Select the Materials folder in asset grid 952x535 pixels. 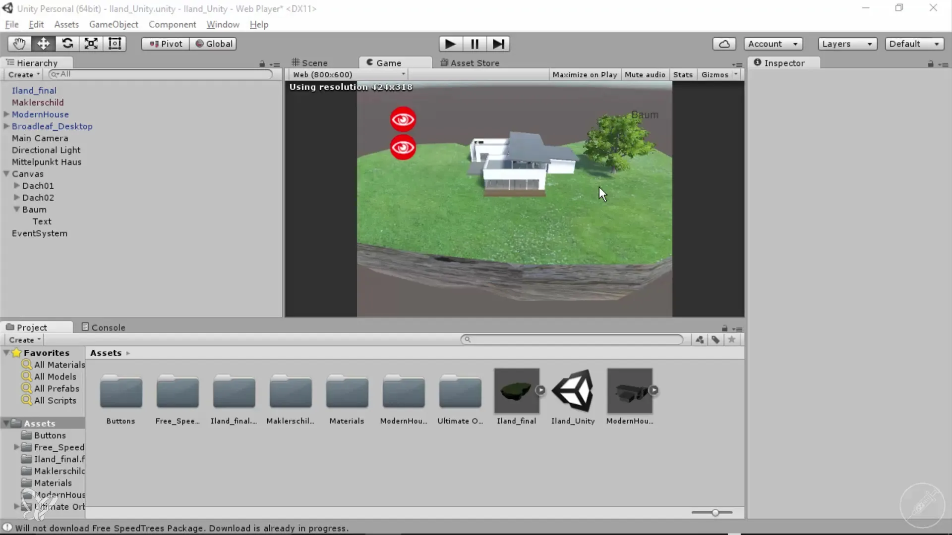[x=347, y=391]
